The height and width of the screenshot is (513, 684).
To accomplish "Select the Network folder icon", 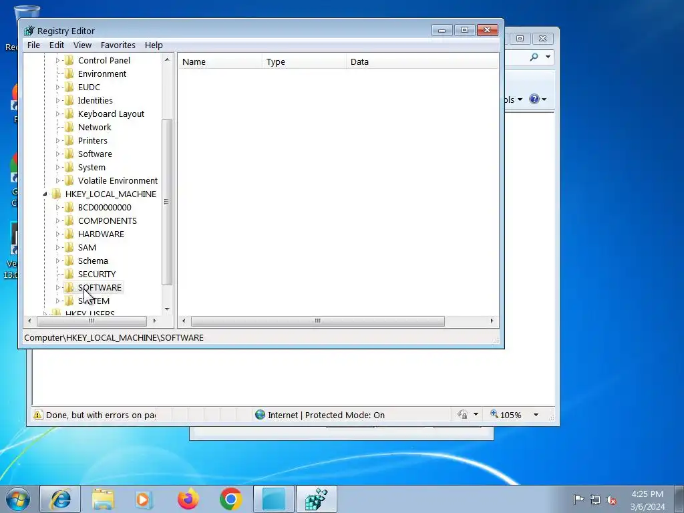I will coord(69,128).
